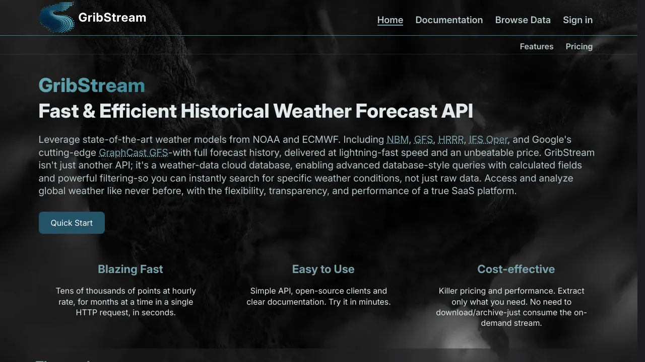Open the Documentation nav item

click(x=449, y=20)
